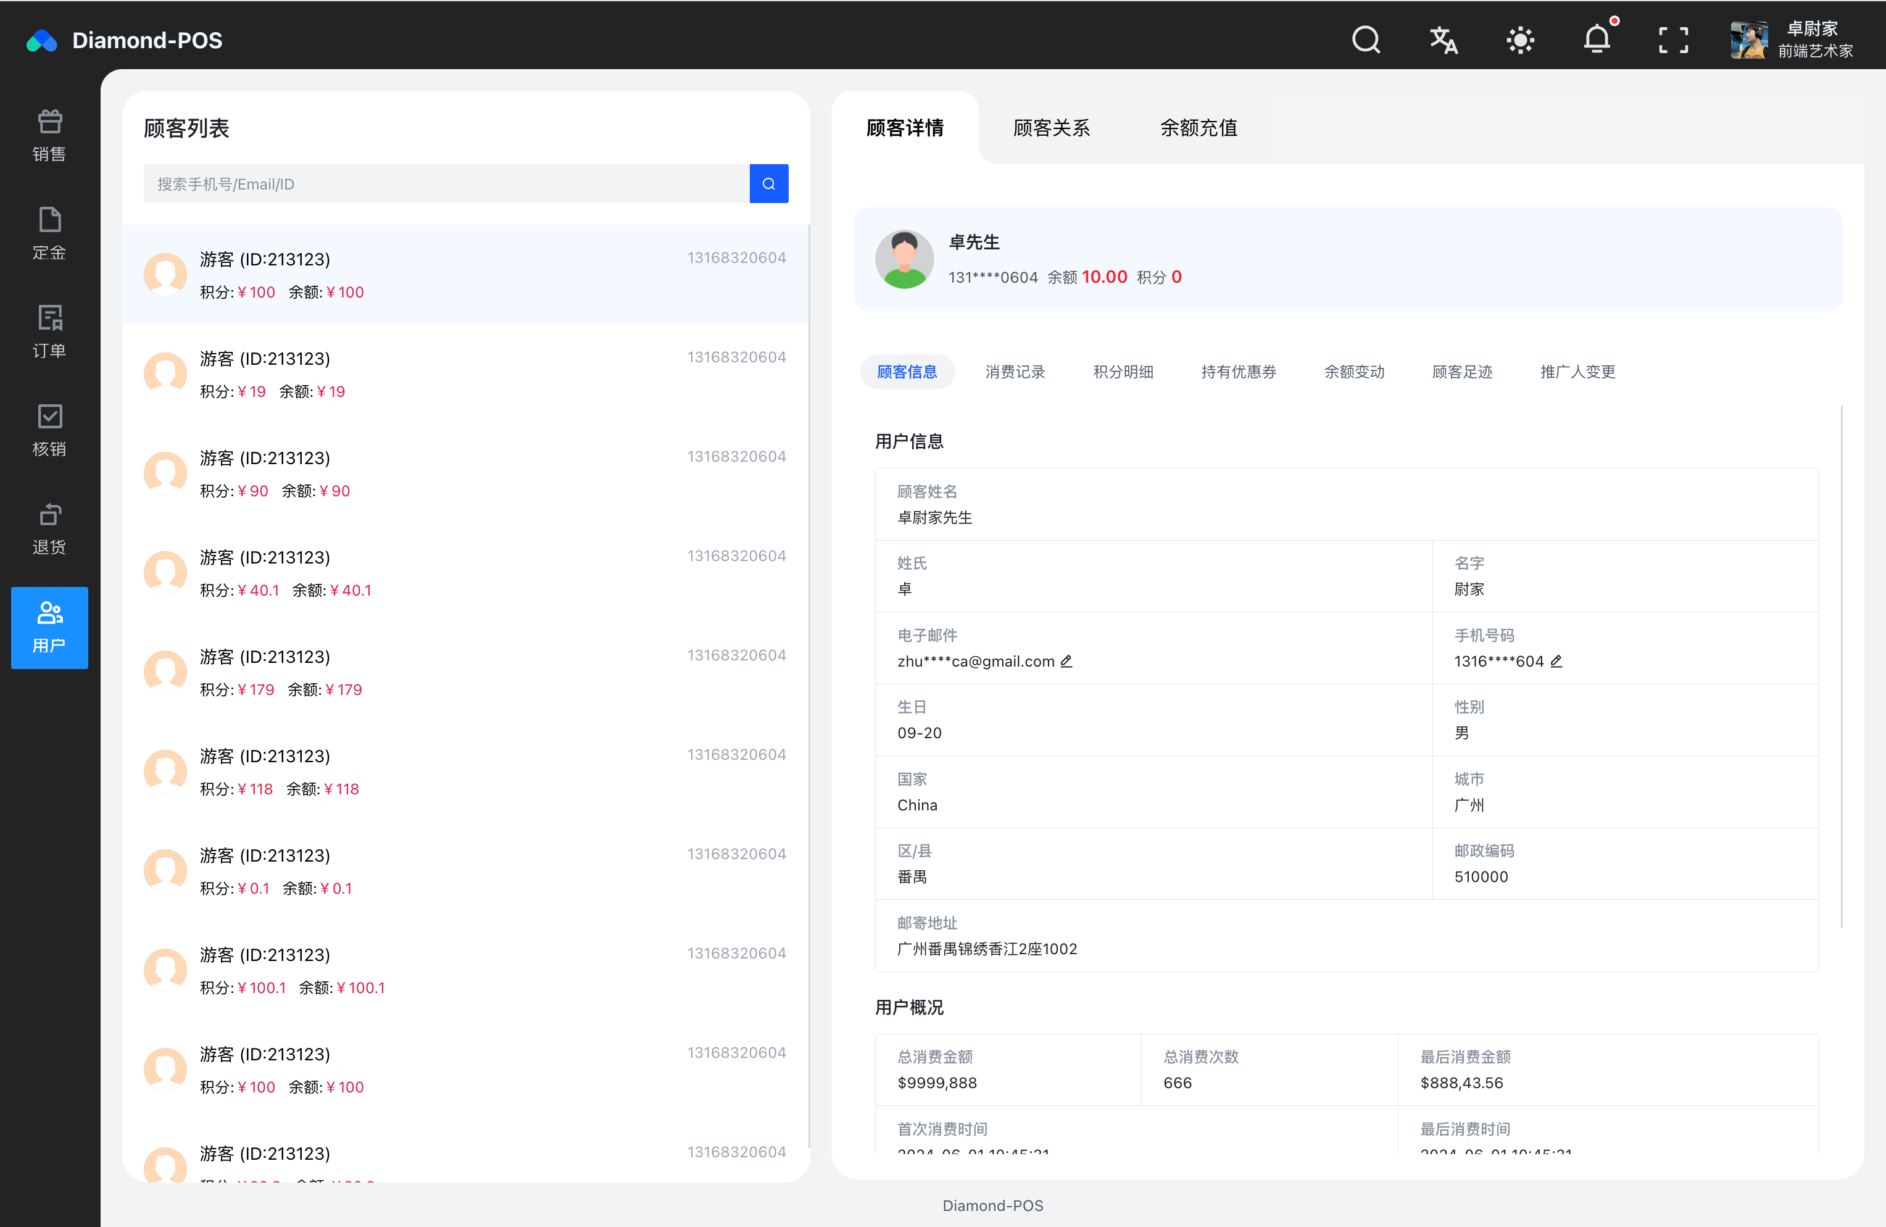Screen dimensions: 1886x1227
Task: Select customer with 积分 ¥100 at list top
Action: click(x=465, y=274)
